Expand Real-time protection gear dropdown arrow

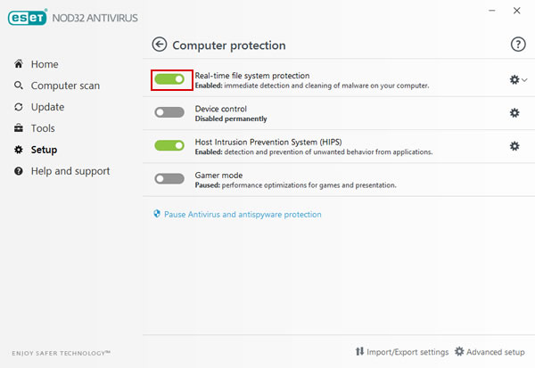[x=524, y=80]
